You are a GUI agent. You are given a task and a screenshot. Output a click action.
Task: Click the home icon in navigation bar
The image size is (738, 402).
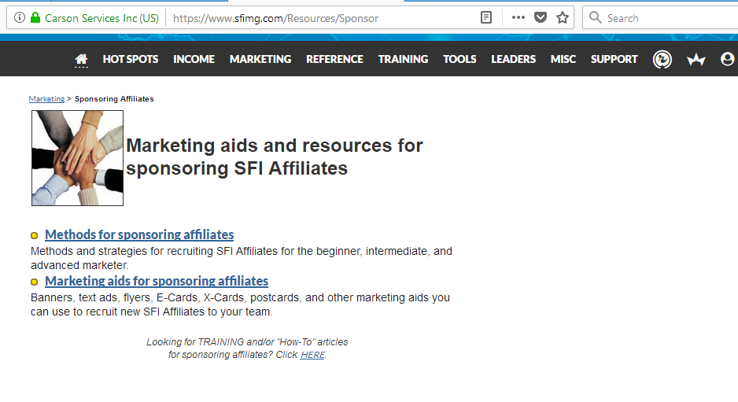click(x=81, y=59)
